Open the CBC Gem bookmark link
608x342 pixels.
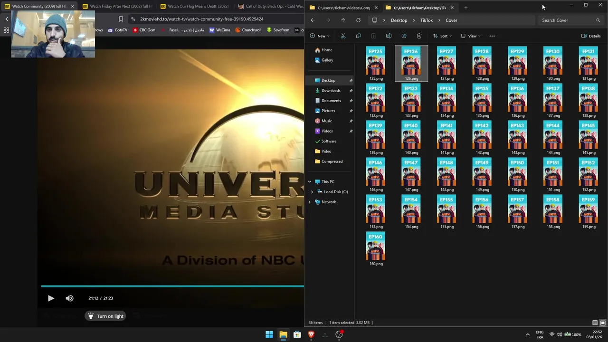144,30
